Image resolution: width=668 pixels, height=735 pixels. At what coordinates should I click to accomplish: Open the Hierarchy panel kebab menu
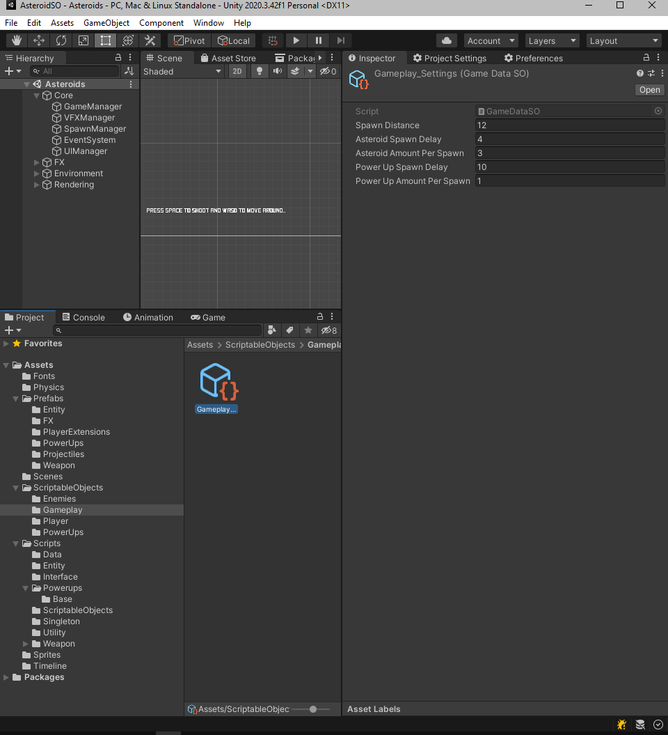(x=130, y=58)
